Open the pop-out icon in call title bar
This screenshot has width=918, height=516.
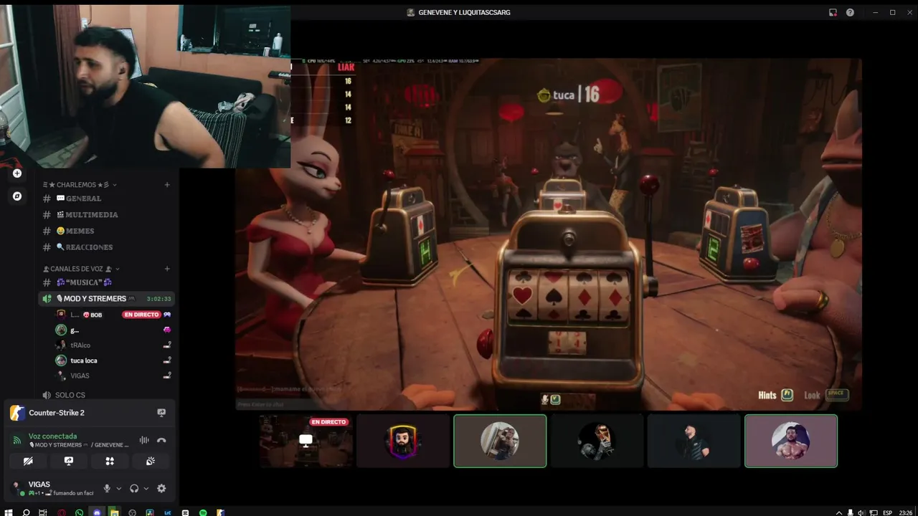coord(833,12)
